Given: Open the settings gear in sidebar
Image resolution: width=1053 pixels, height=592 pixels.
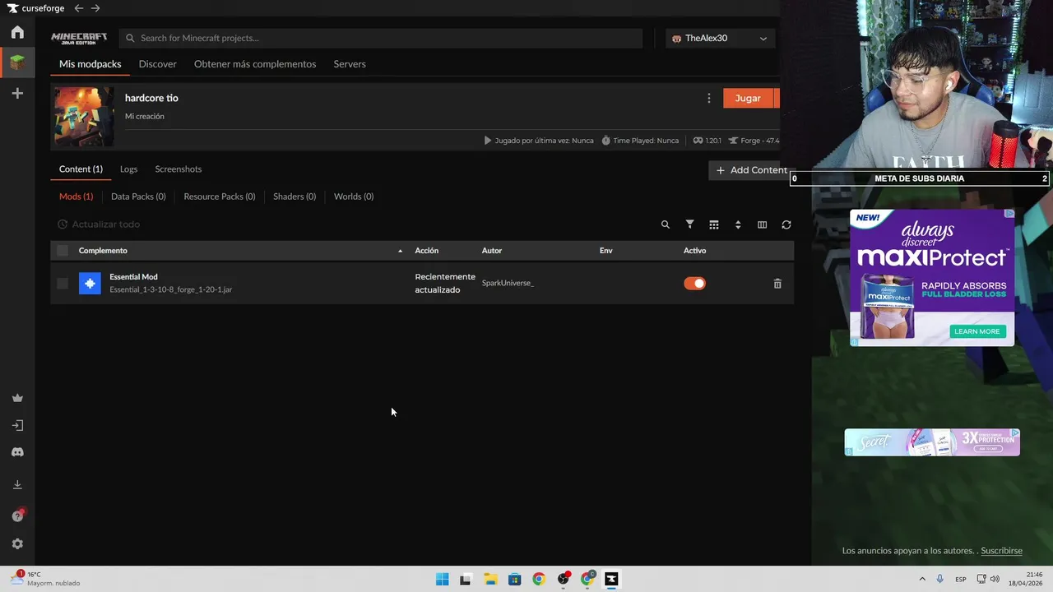Looking at the screenshot, I should (17, 543).
